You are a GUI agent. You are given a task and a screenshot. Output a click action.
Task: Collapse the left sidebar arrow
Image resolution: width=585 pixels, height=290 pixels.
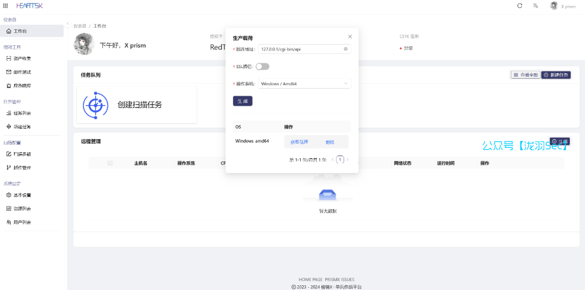[x=68, y=24]
